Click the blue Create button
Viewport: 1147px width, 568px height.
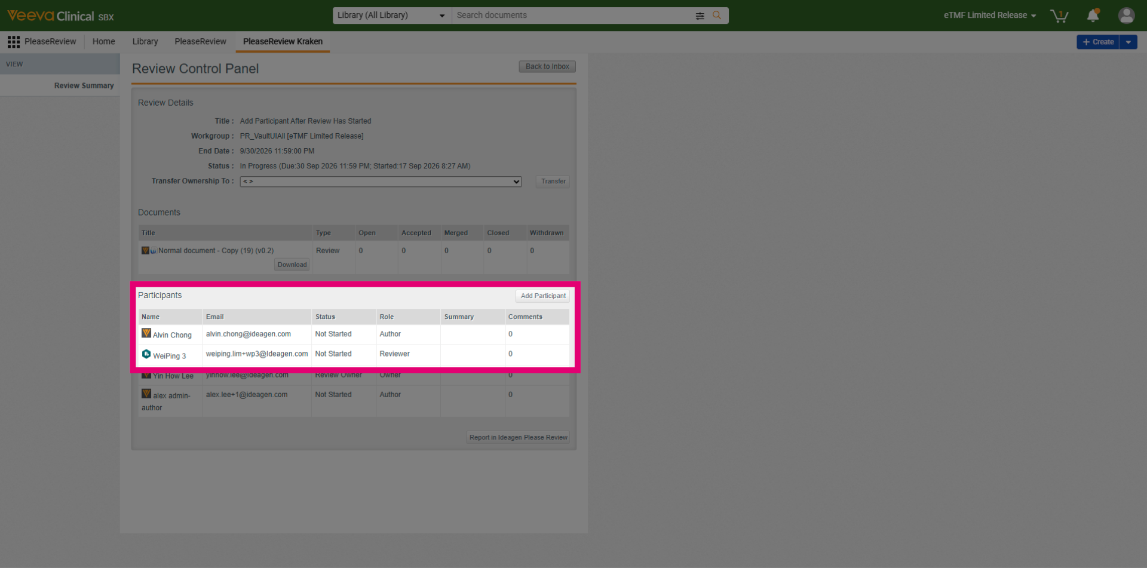pos(1098,42)
